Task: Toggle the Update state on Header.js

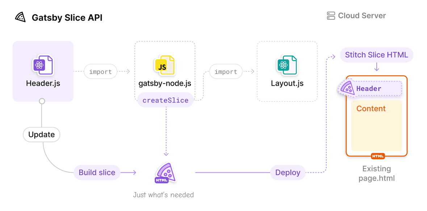Action: [41, 134]
